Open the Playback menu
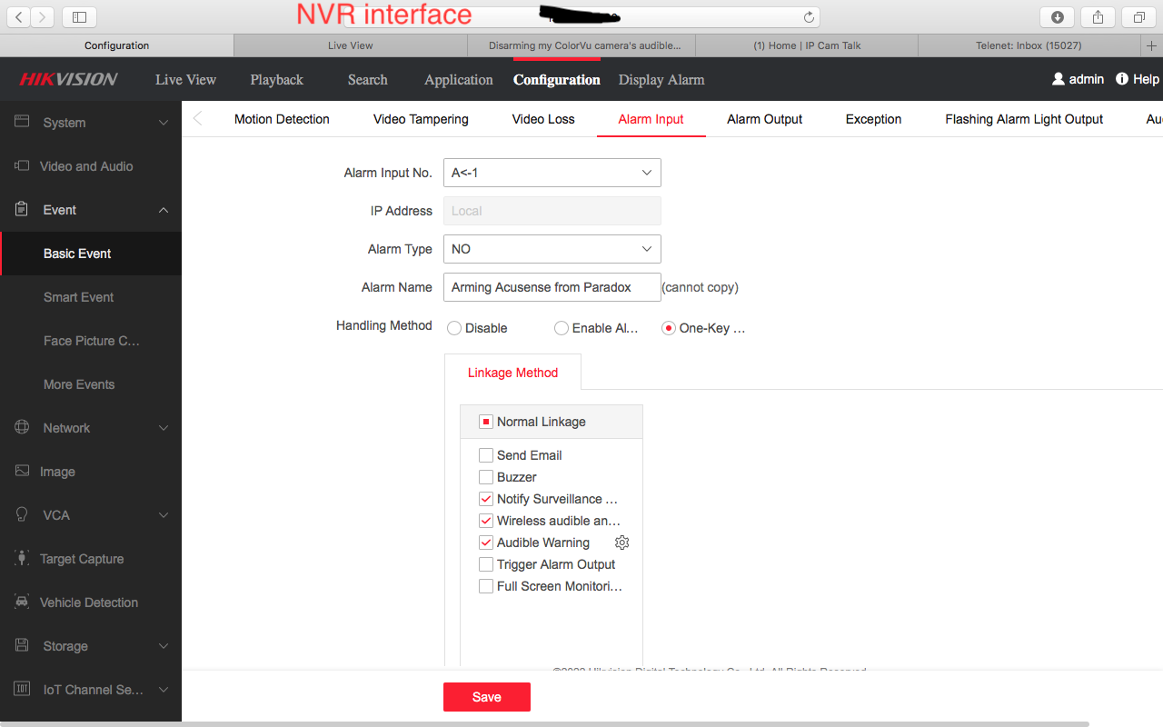1163x727 pixels. pos(276,80)
